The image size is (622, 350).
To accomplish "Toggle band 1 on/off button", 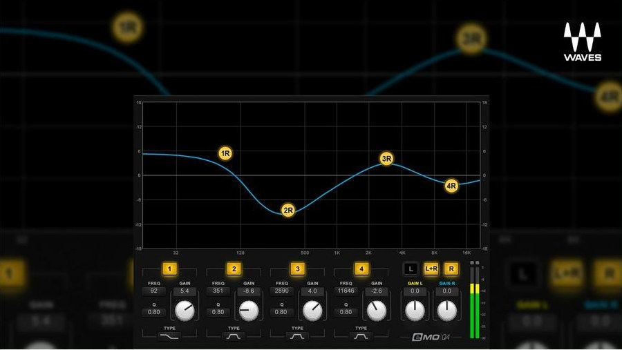I will tap(169, 269).
